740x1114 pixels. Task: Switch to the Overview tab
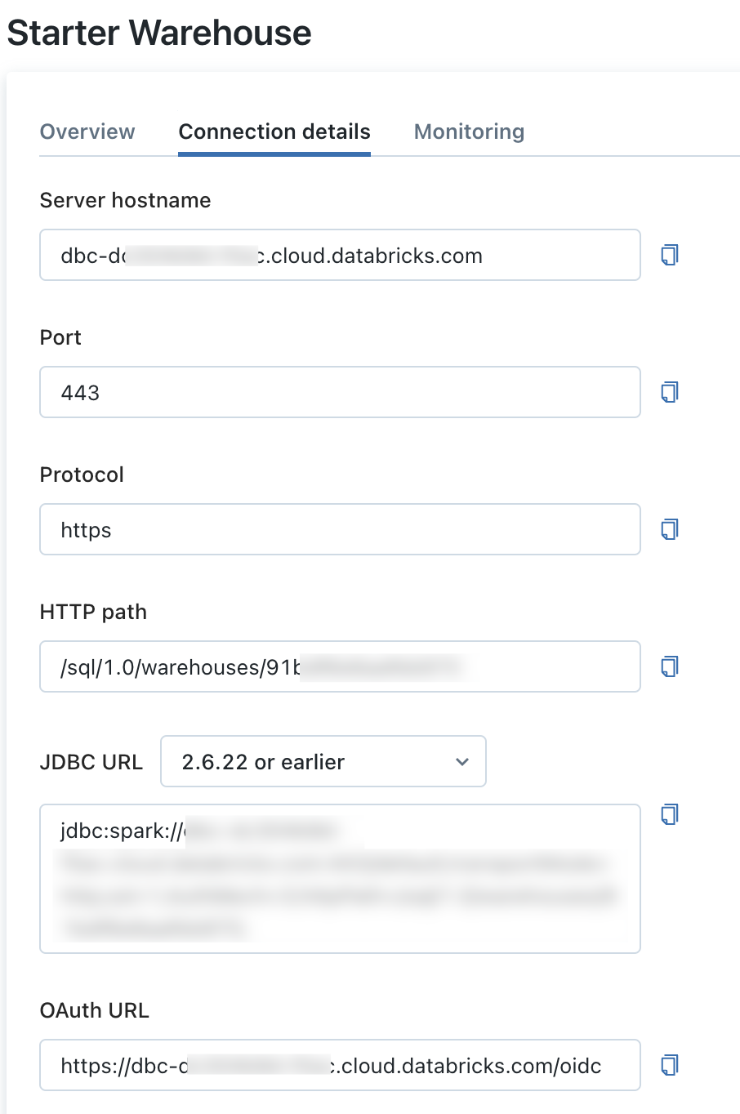coord(87,131)
